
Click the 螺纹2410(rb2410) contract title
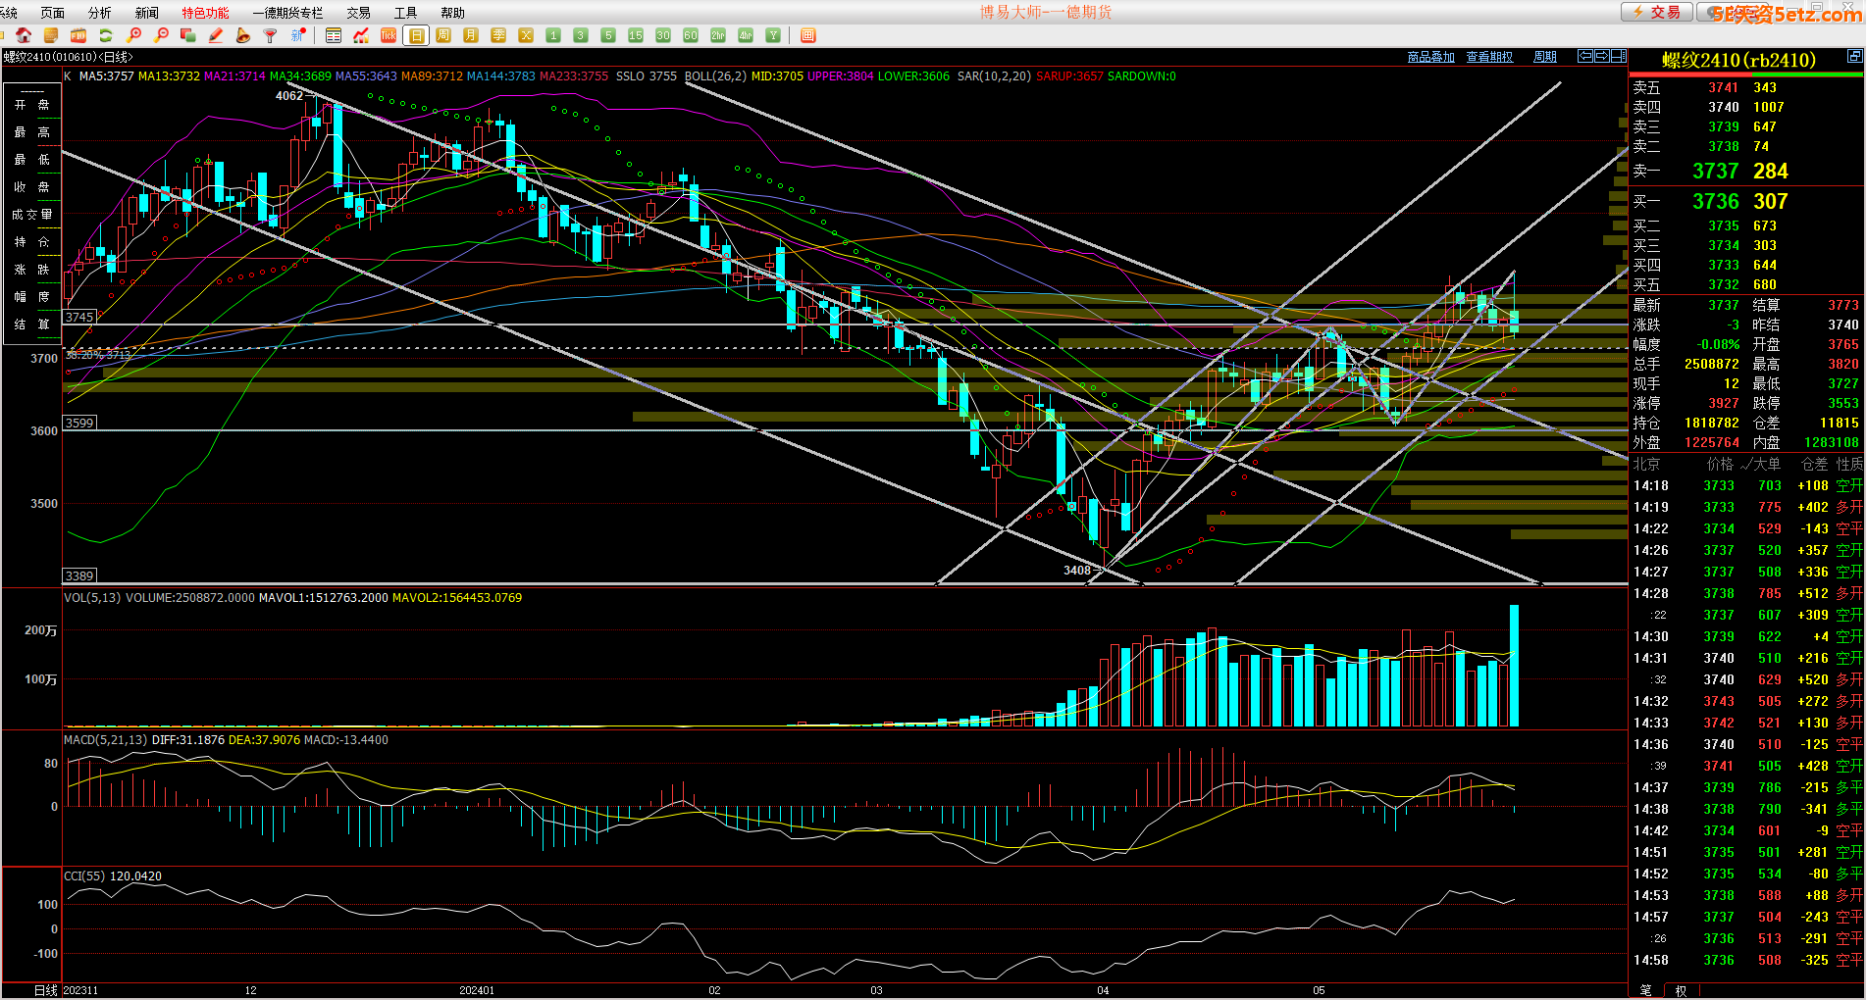pyautogui.click(x=1738, y=60)
